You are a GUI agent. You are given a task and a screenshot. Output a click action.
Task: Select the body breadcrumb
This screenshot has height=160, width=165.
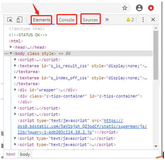click(25, 154)
